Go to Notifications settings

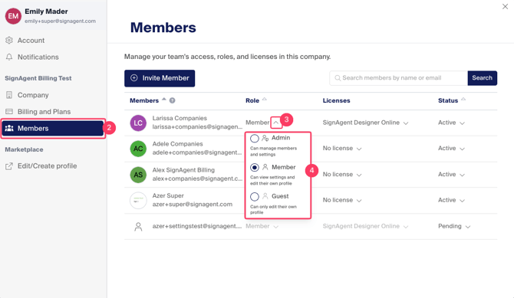tap(38, 57)
